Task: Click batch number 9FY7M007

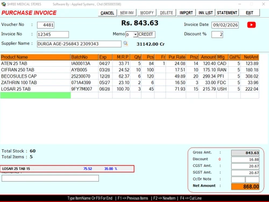Action: coord(82,89)
